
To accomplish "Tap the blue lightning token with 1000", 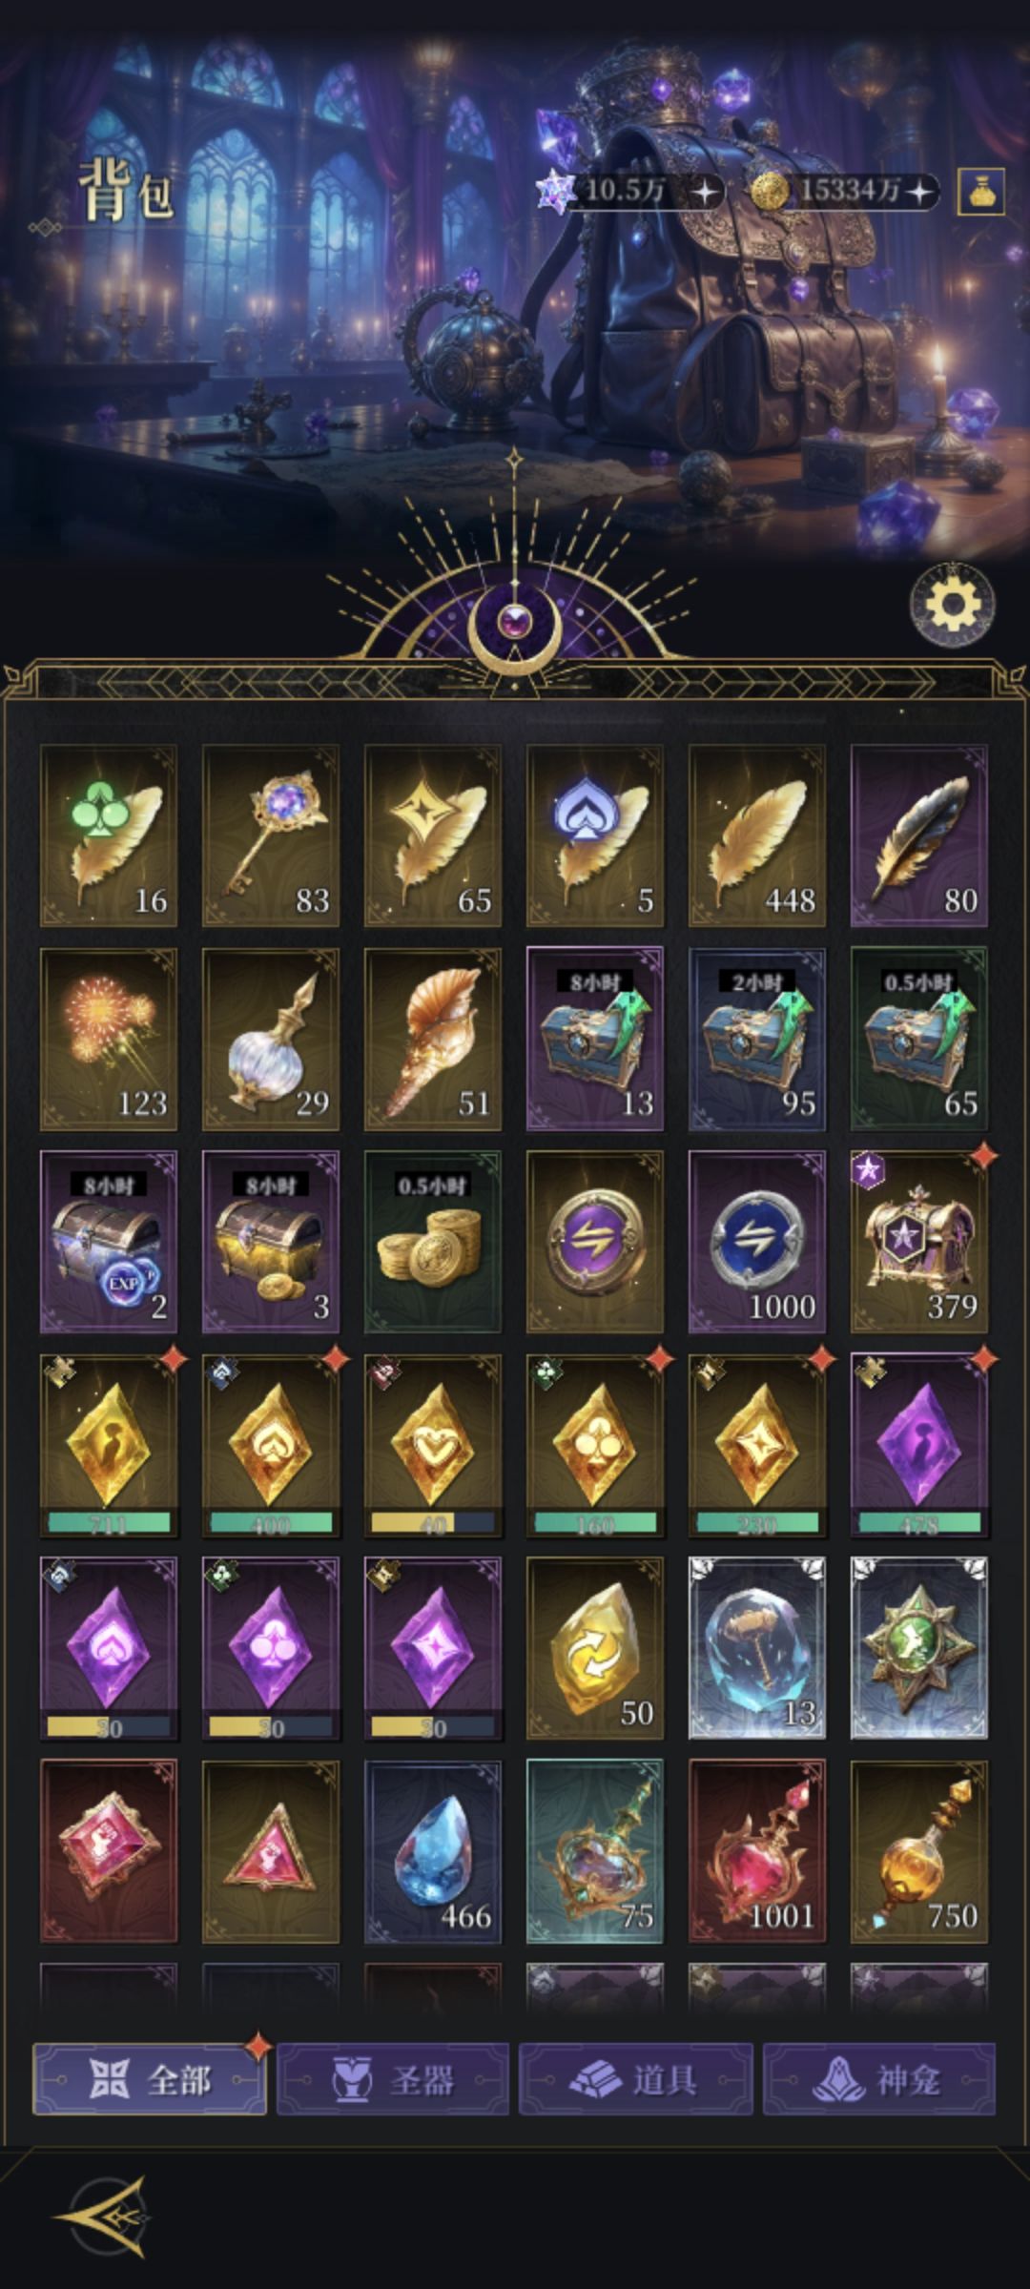I will [x=757, y=1242].
